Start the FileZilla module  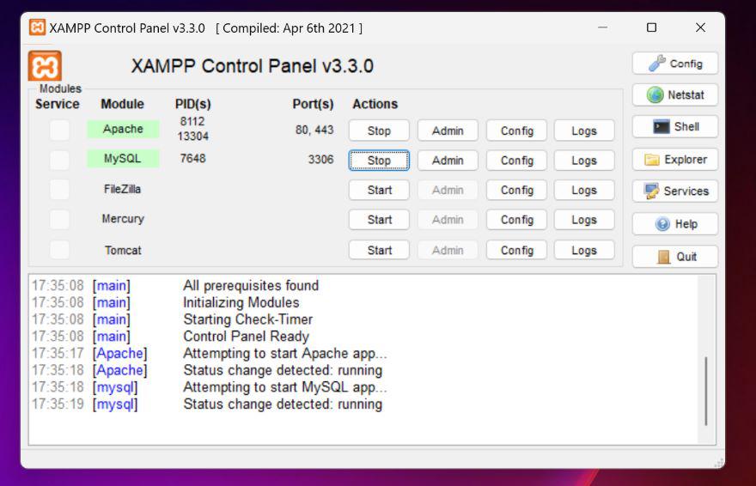pyautogui.click(x=379, y=191)
